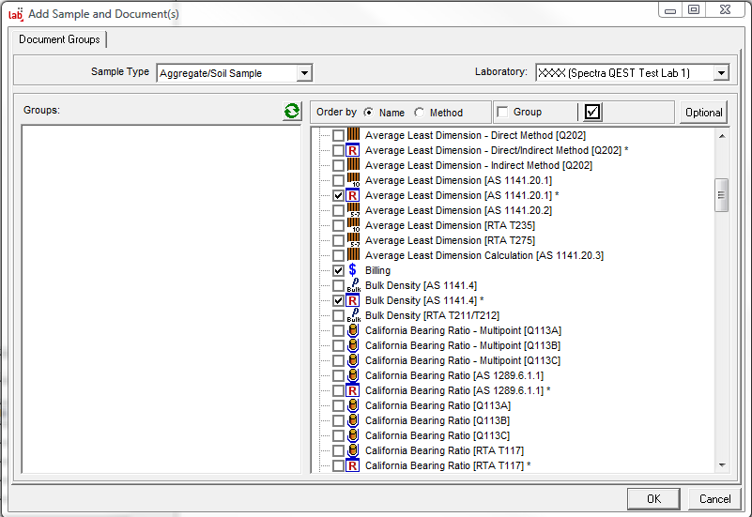This screenshot has height=517, width=752.
Task: Click the Billing dollar sign icon
Action: pos(353,270)
